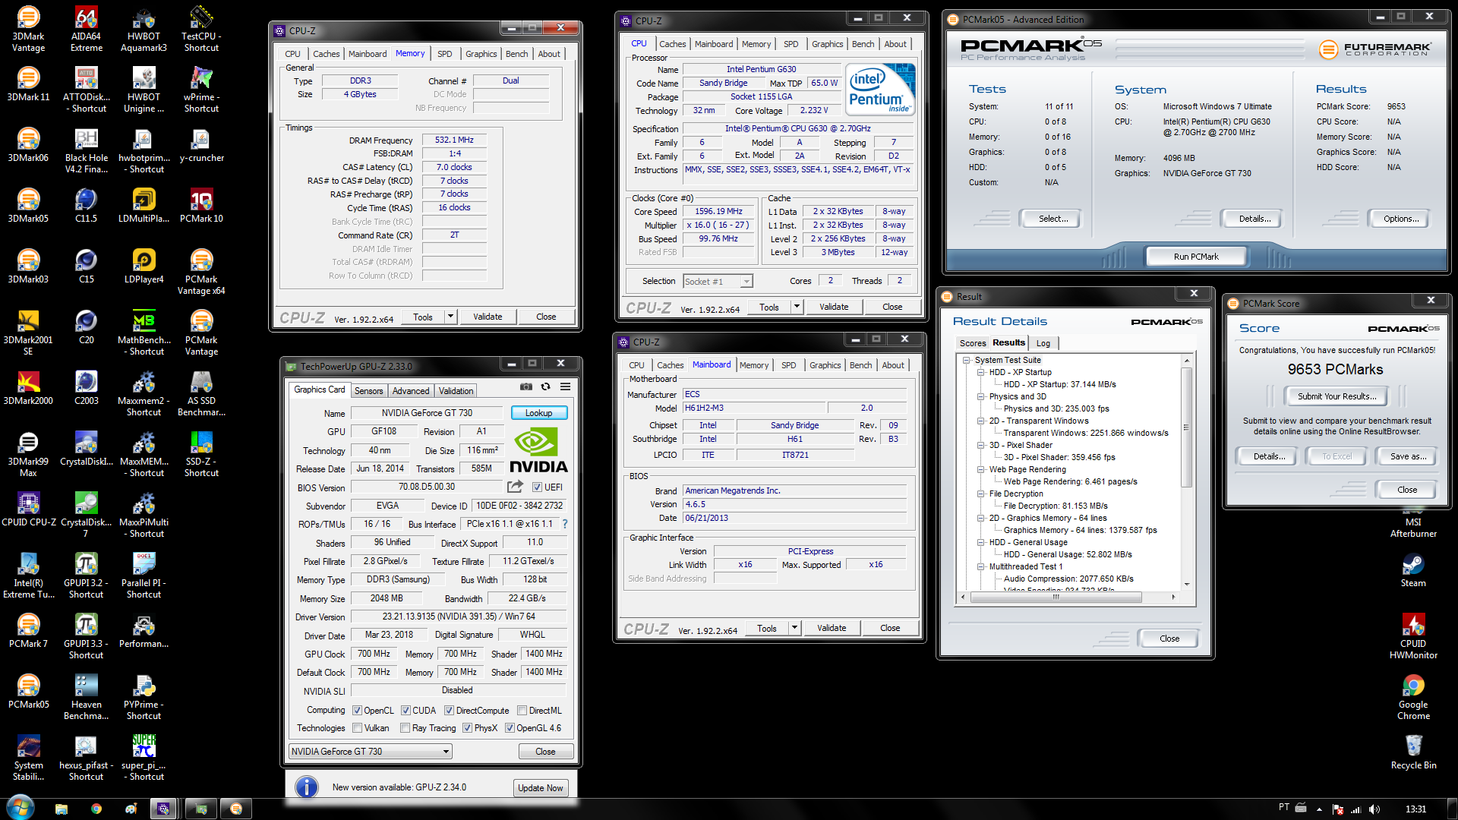Open the GPU selection dropdown in GPU-Z
Viewport: 1458px width, 820px height.
[371, 752]
